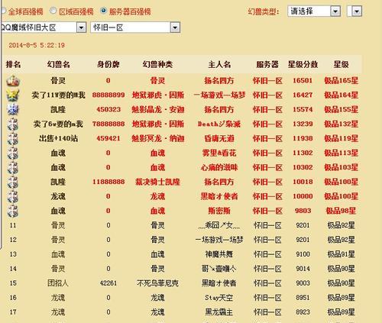Screen dimensions: 382x323
Task: Click the 排名 column header
Action: tap(13, 64)
